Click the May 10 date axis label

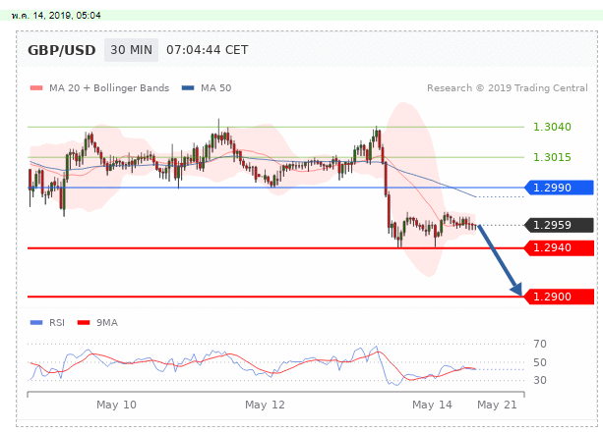[x=116, y=405]
